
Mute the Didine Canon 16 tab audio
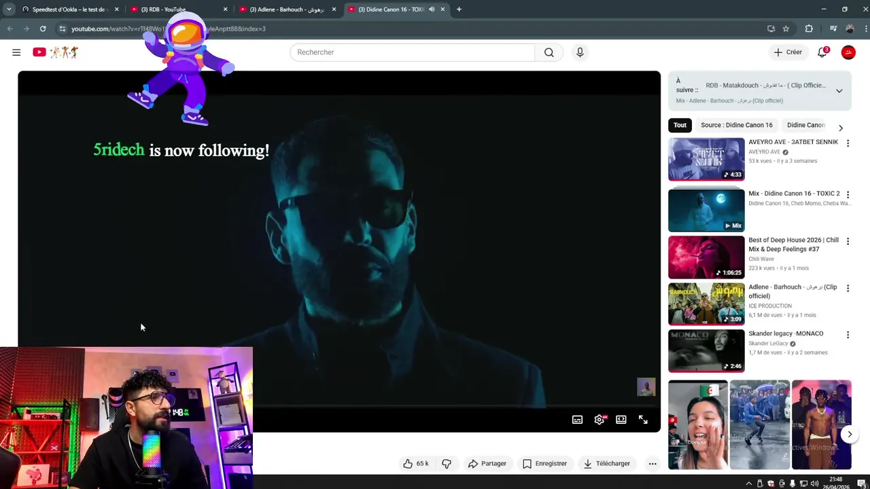431,10
